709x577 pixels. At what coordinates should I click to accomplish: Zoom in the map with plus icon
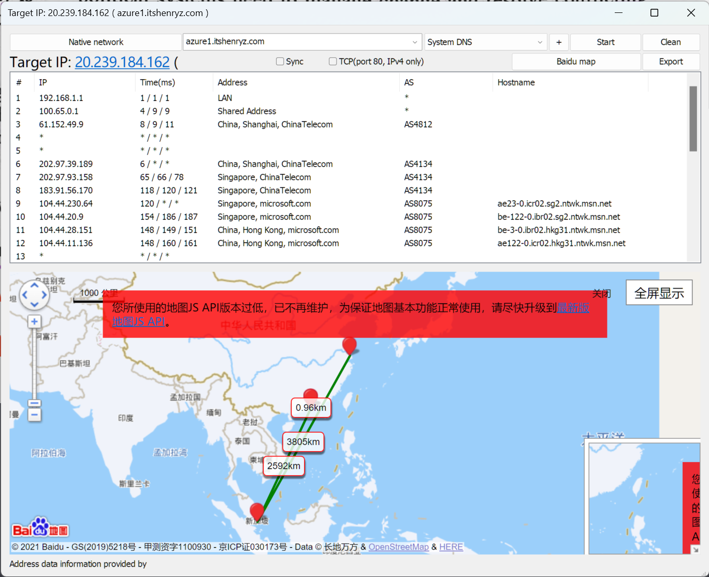click(x=34, y=322)
